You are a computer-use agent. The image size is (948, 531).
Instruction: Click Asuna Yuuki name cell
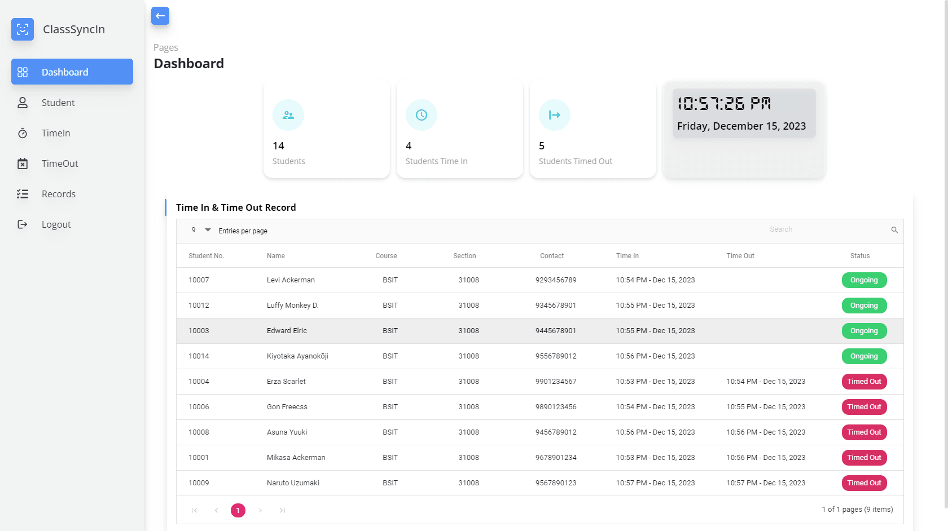pyautogui.click(x=287, y=432)
